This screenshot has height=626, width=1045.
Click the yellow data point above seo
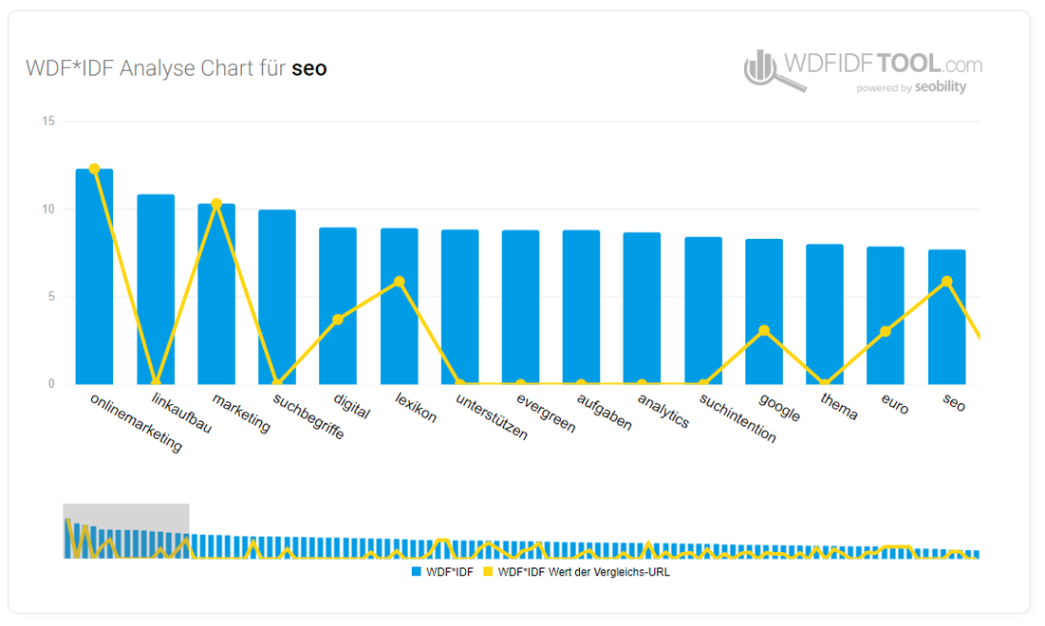coord(947,282)
